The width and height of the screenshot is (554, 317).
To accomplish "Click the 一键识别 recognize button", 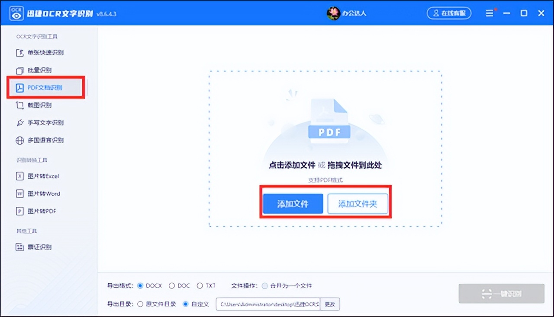I will 501,294.
